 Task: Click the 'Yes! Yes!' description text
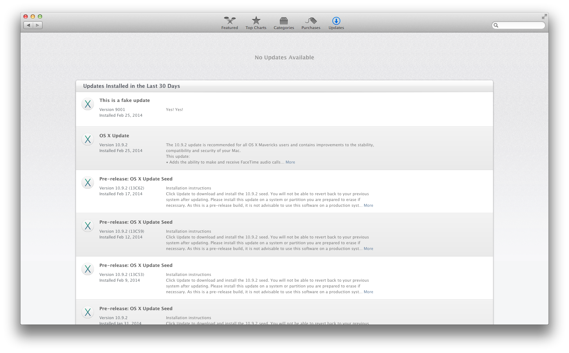pos(175,110)
